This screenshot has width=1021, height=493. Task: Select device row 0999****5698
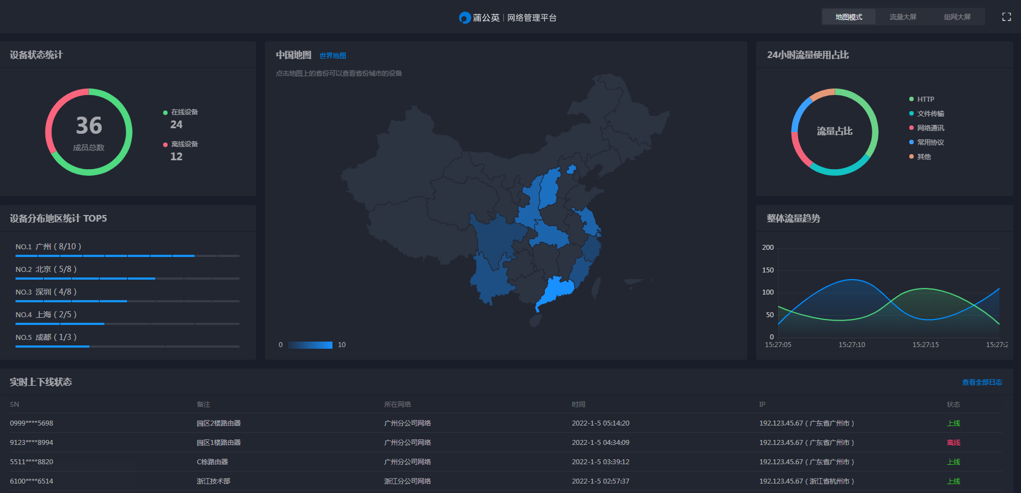tap(506, 423)
